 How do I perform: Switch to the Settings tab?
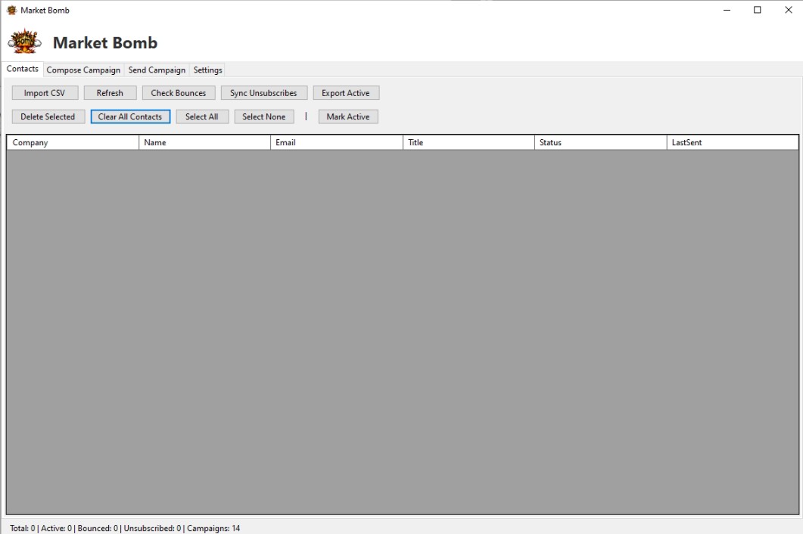coord(207,70)
